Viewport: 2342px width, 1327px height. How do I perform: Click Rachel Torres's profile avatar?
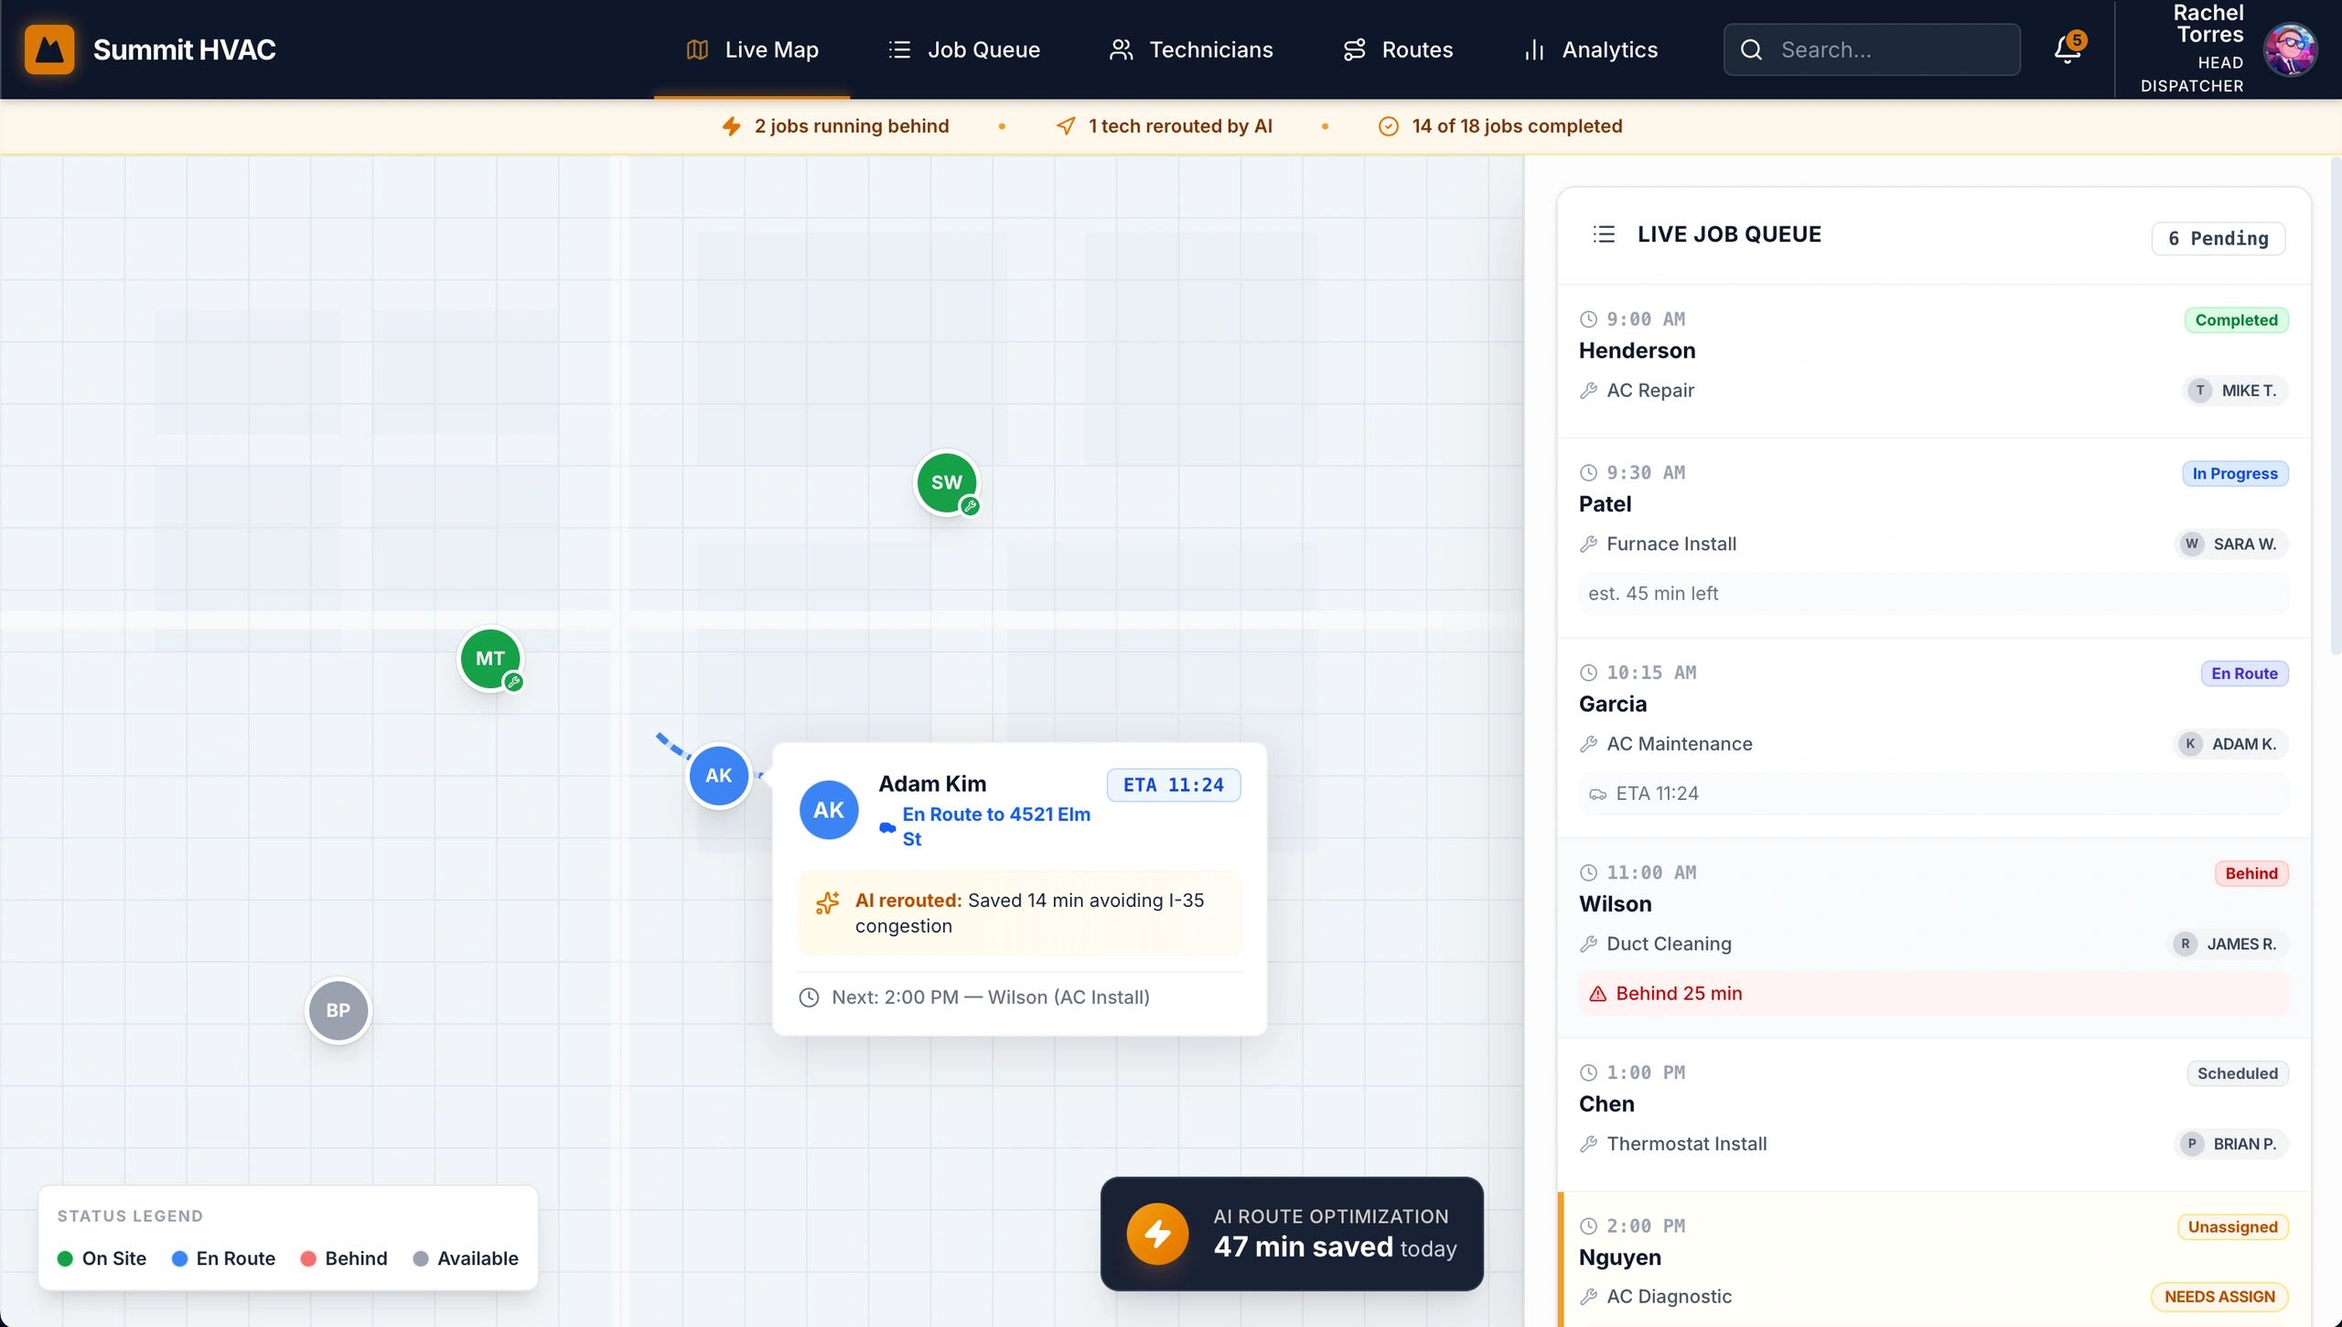click(2291, 49)
